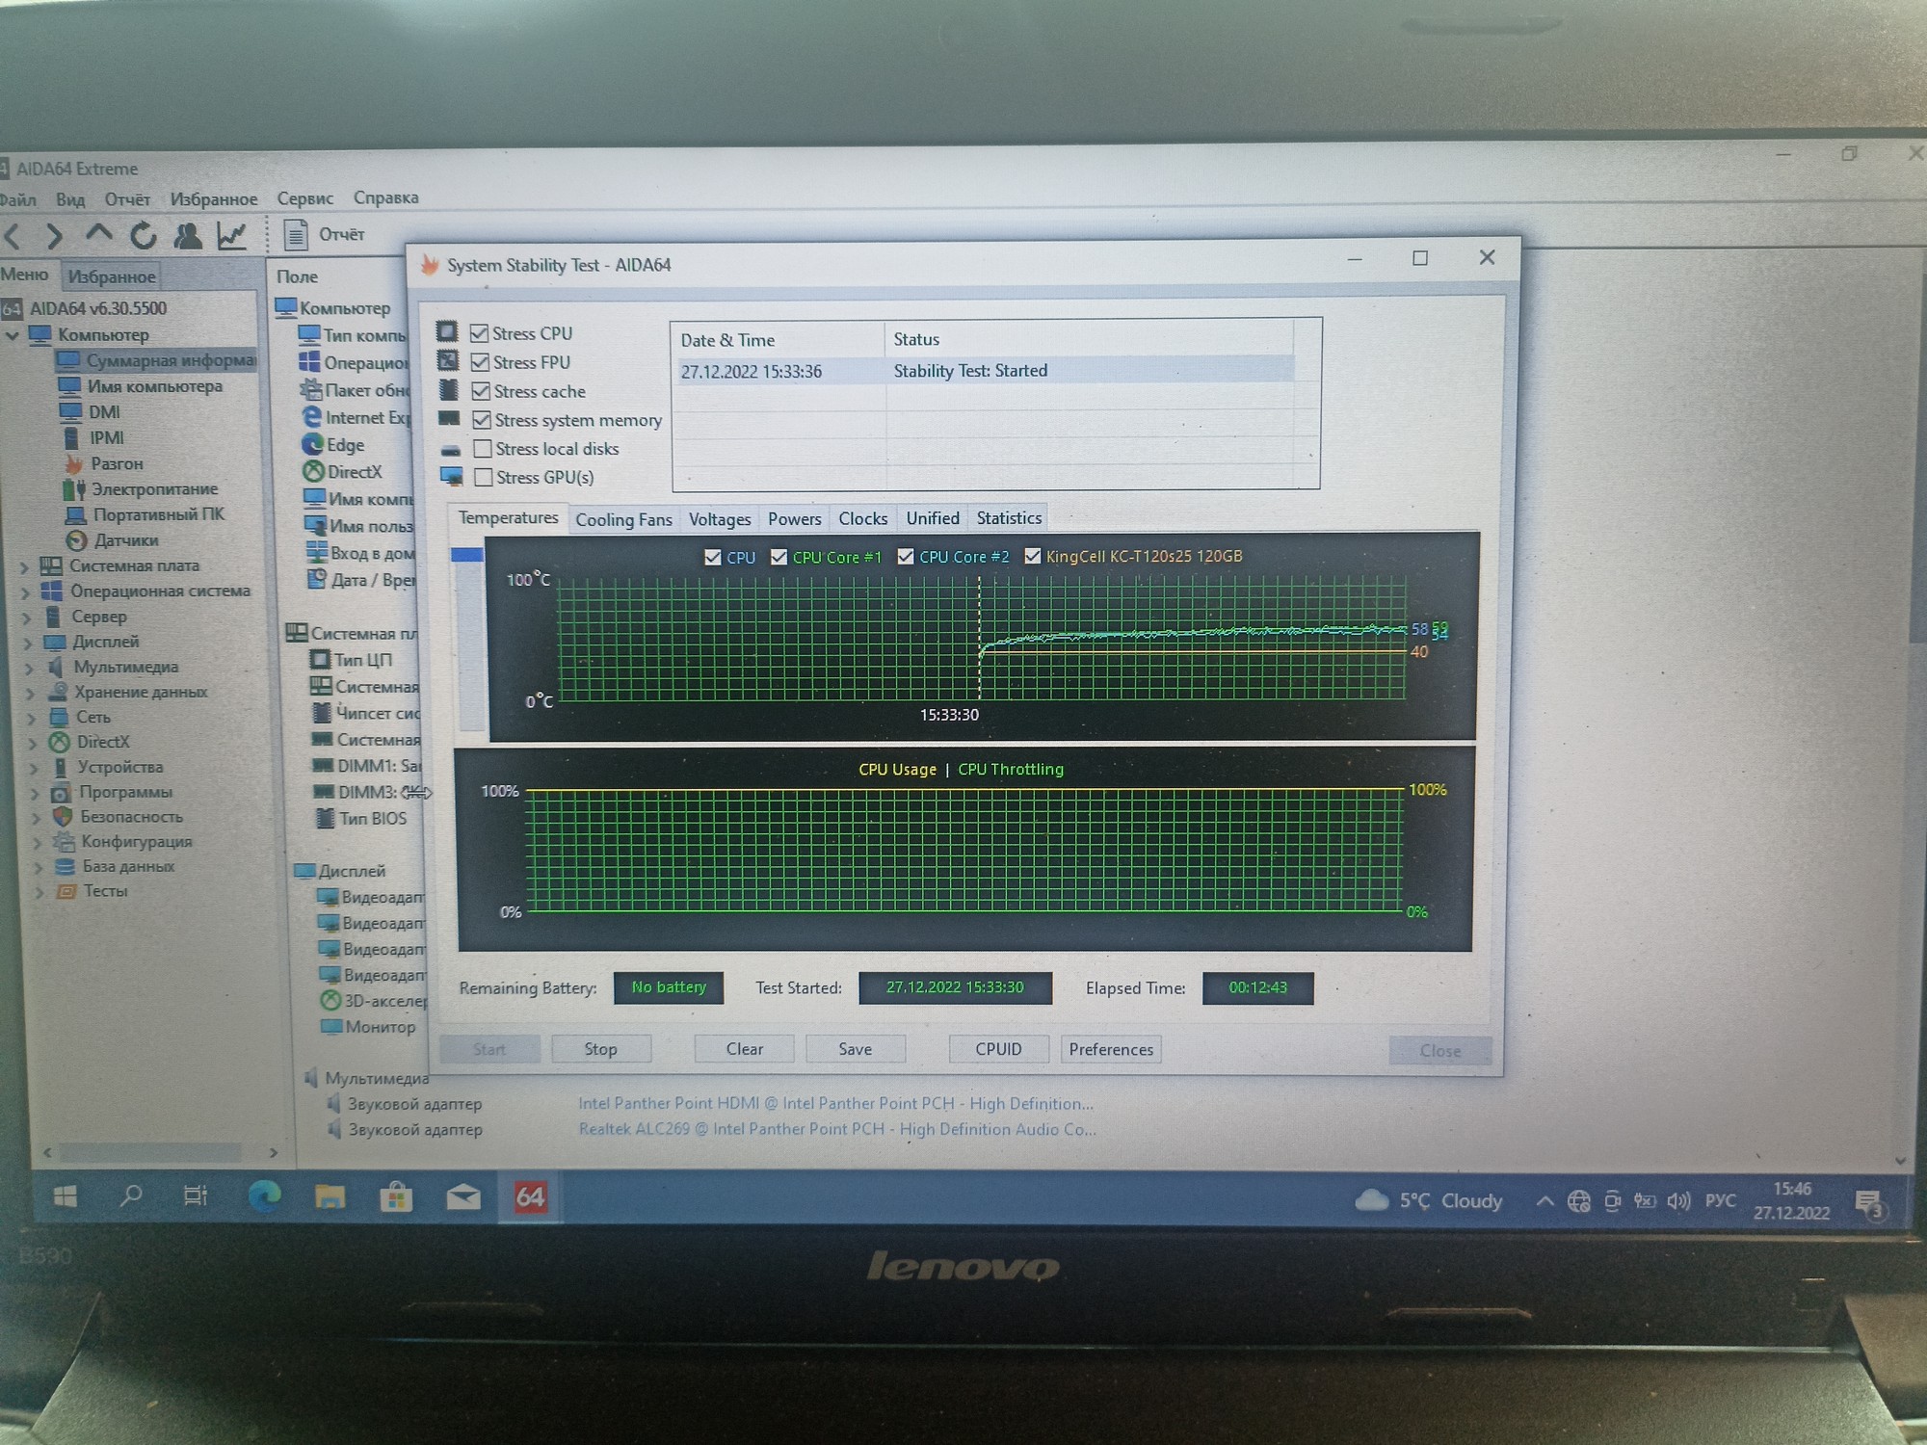The width and height of the screenshot is (1927, 1445).
Task: Click the AIDA64 taskbar icon
Action: tap(530, 1197)
